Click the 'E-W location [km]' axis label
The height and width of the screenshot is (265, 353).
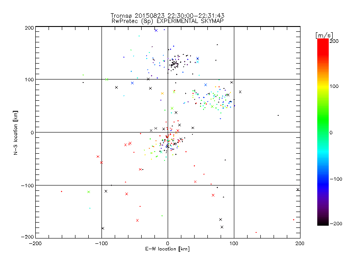168,249
